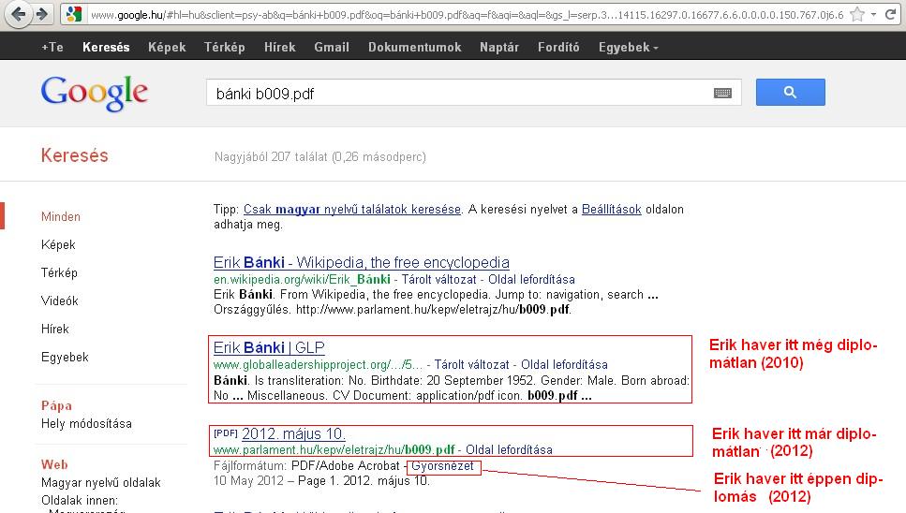Click the blue search magnifier button
This screenshot has height=513, width=906.
[x=790, y=92]
